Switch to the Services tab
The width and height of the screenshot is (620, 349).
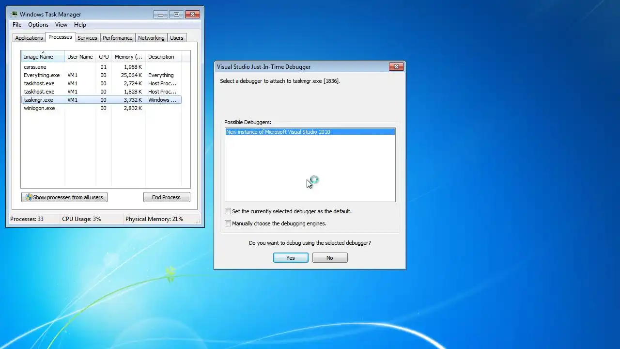click(87, 38)
